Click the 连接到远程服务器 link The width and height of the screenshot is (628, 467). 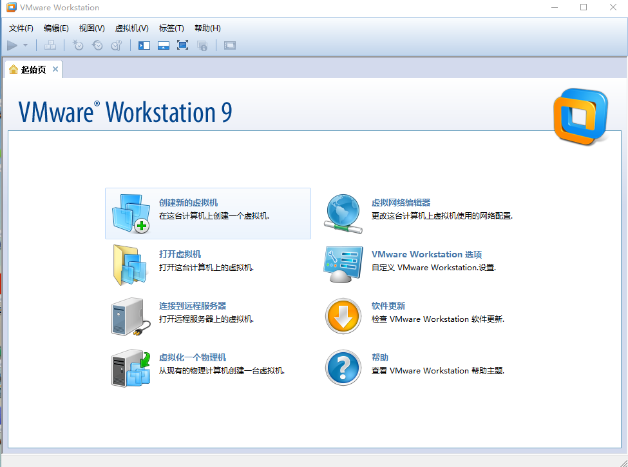(193, 306)
